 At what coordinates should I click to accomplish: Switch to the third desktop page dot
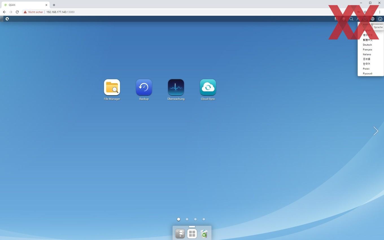[195, 219]
